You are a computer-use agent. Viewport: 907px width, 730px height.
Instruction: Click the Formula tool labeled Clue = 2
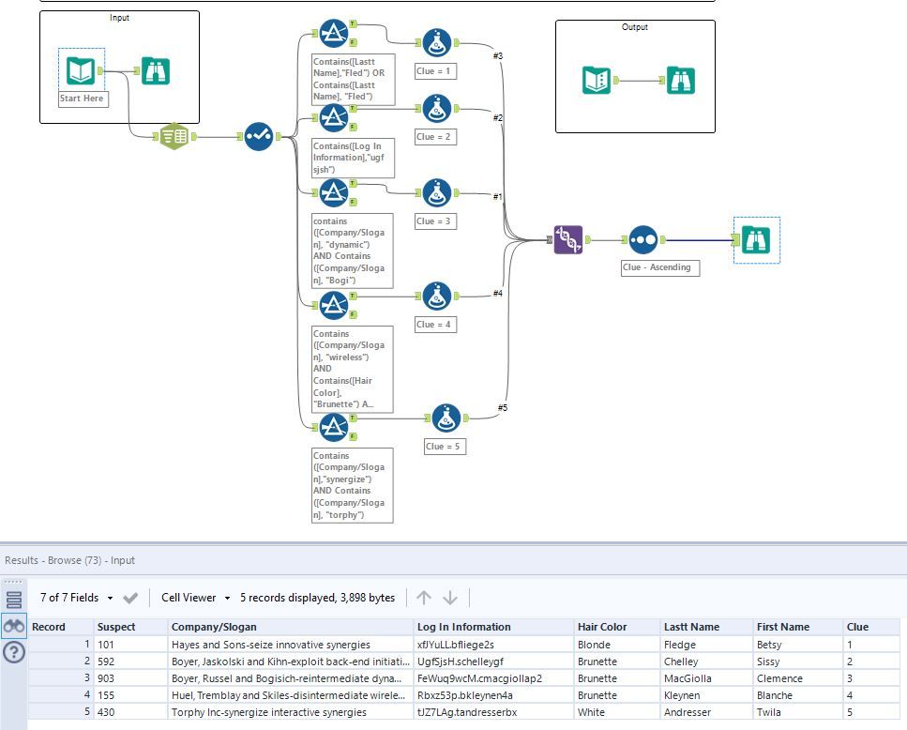(x=437, y=109)
